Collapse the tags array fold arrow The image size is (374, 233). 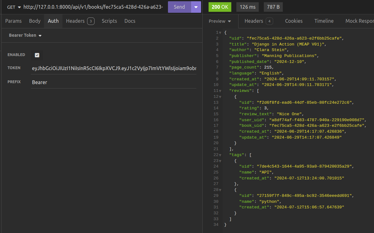click(220, 155)
